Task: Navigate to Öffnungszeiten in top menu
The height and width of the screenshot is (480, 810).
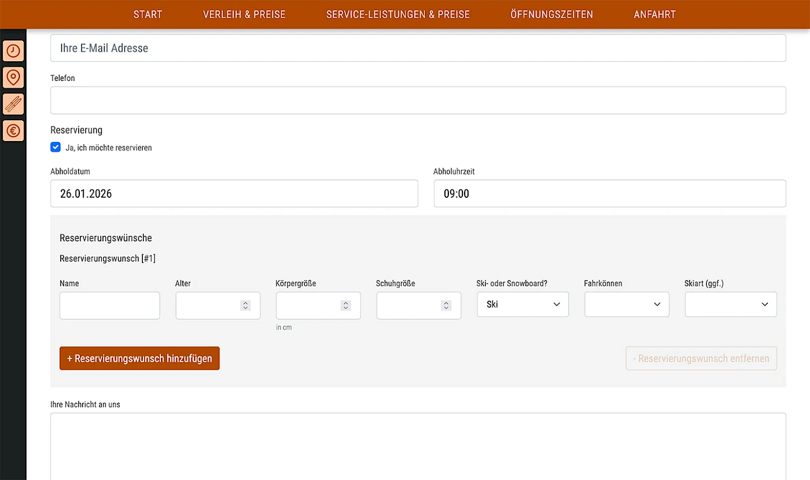Action: pyautogui.click(x=551, y=15)
